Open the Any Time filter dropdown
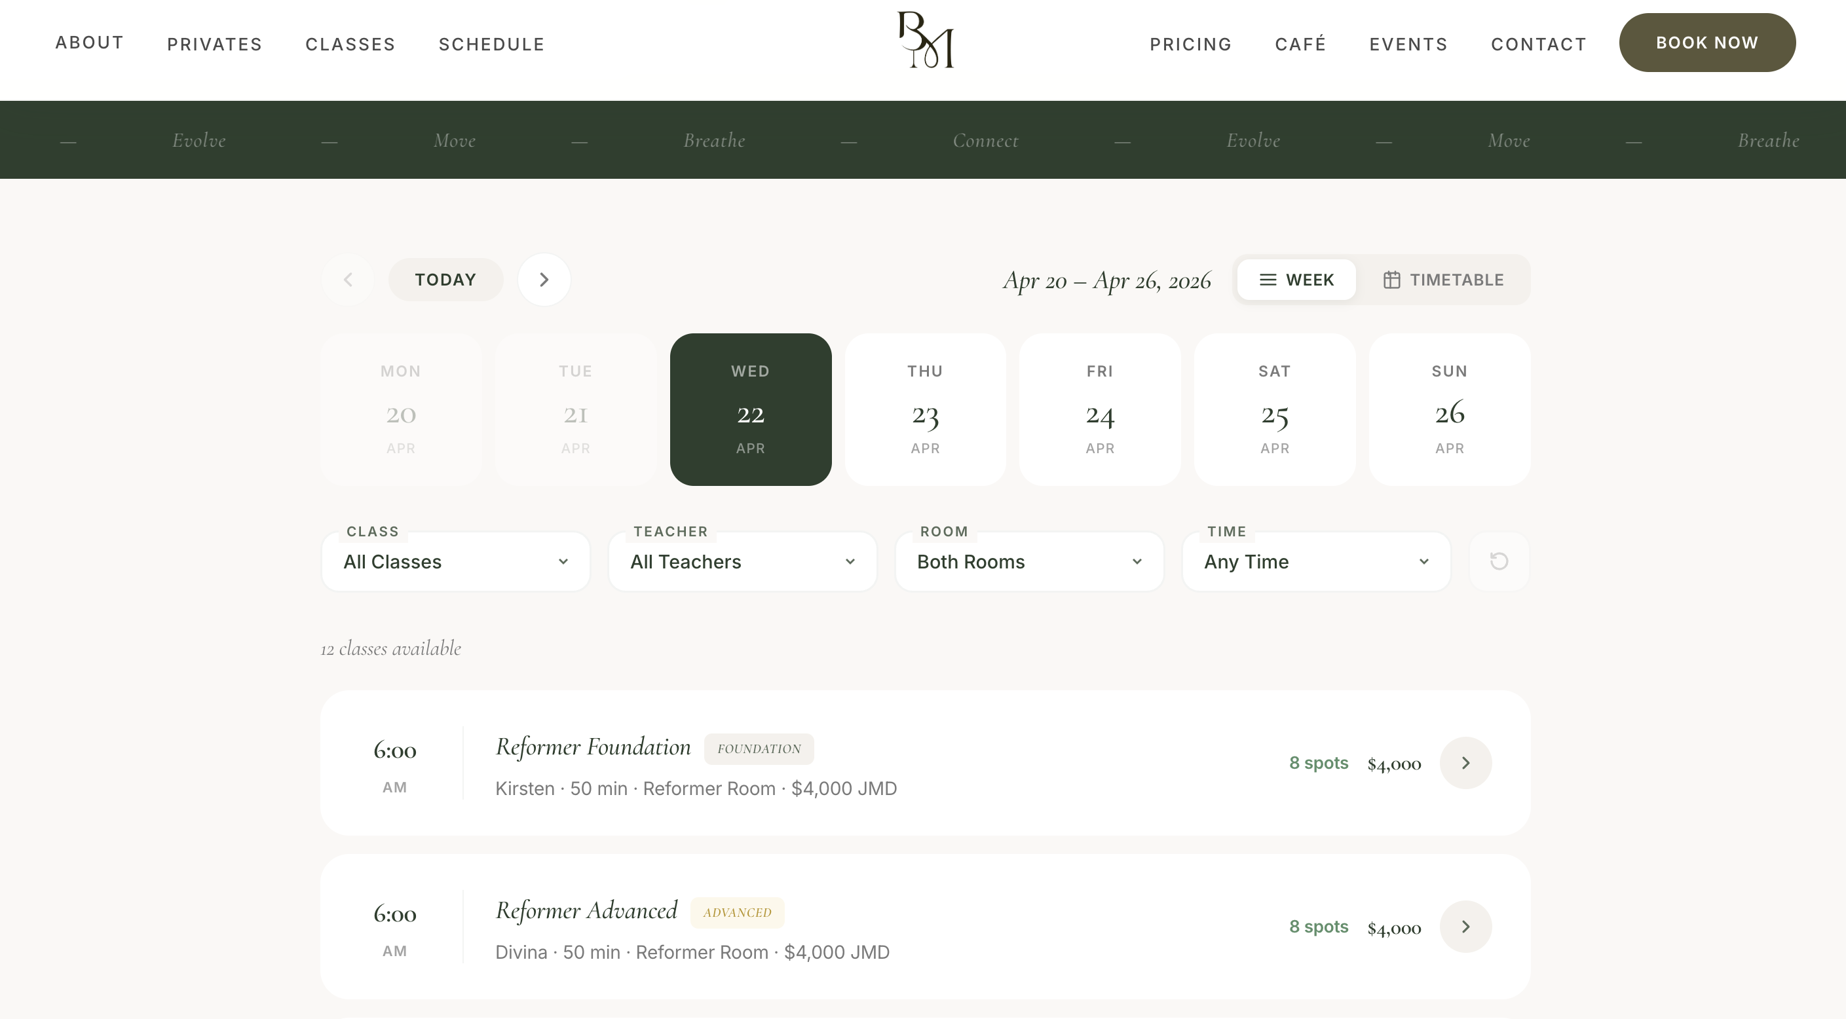1846x1019 pixels. (1315, 562)
